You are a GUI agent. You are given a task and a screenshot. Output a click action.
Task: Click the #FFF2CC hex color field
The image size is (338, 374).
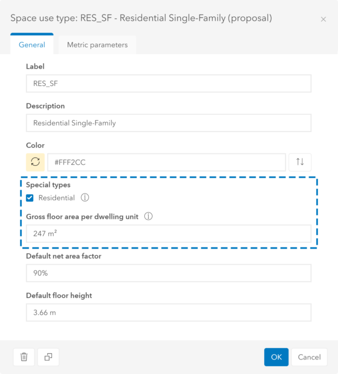pyautogui.click(x=166, y=162)
